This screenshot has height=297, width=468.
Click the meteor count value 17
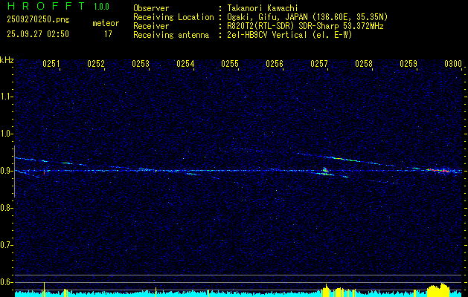pos(108,34)
